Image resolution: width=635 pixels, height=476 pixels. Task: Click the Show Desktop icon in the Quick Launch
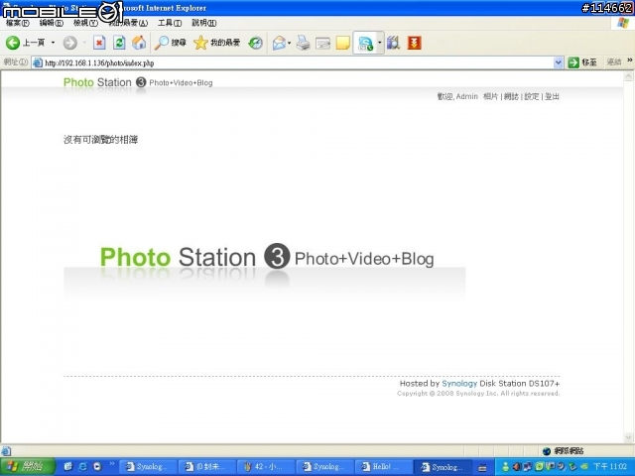[68, 467]
